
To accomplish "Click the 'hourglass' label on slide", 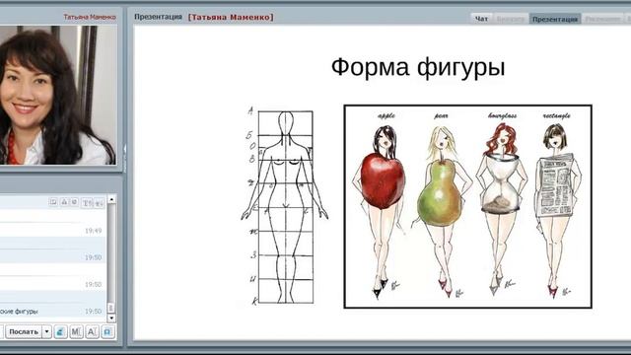I will point(502,116).
